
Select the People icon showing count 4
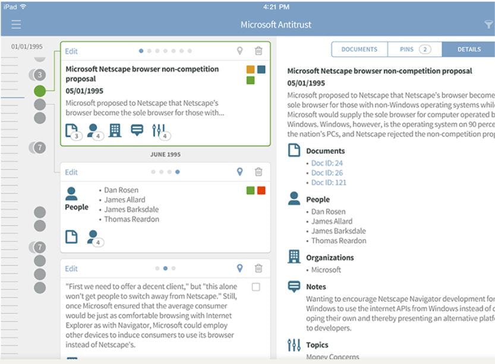click(x=93, y=128)
